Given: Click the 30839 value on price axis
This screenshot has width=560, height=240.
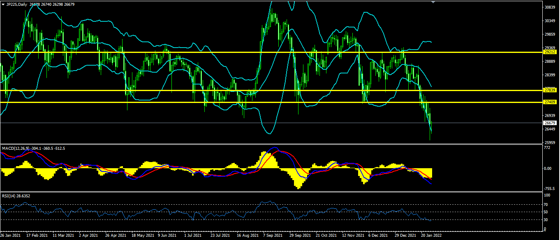Looking at the screenshot, I should point(550,7).
